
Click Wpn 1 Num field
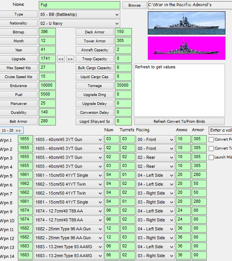click(112, 139)
